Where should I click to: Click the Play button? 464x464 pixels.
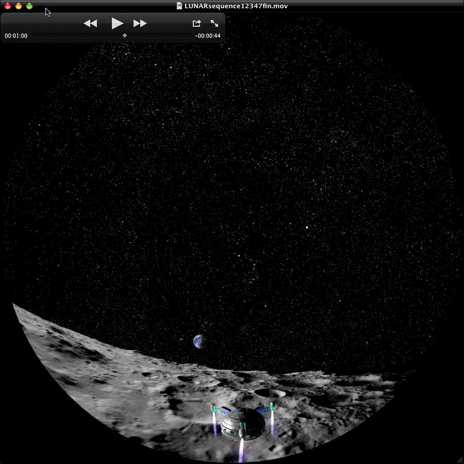coord(117,23)
